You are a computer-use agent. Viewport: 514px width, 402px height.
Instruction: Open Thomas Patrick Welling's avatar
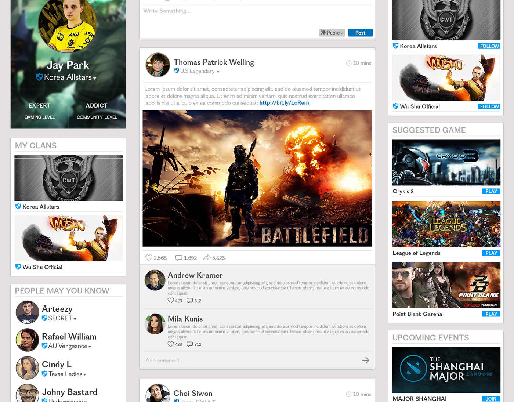[158, 65]
